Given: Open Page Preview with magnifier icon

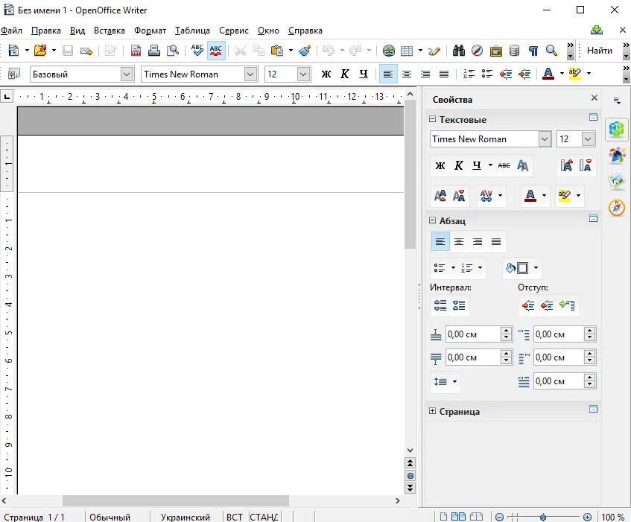Looking at the screenshot, I should click(x=173, y=51).
